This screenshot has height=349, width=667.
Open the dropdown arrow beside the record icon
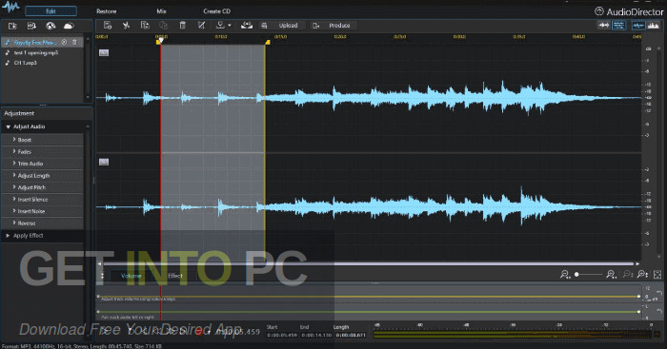point(230,26)
